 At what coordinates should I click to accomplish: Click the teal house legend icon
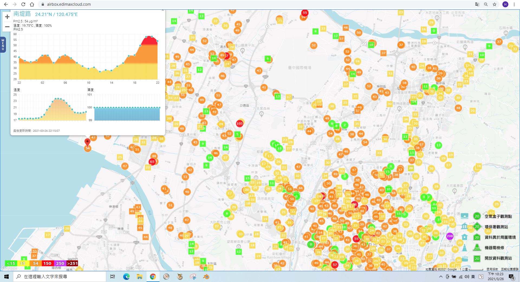click(464, 237)
